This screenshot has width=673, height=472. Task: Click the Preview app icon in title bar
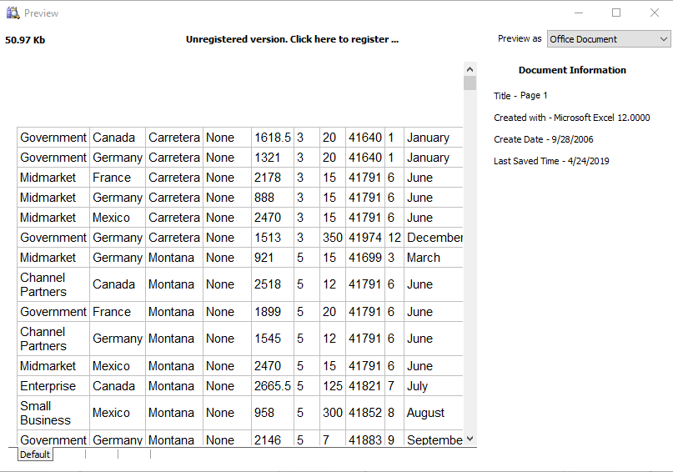click(x=13, y=13)
